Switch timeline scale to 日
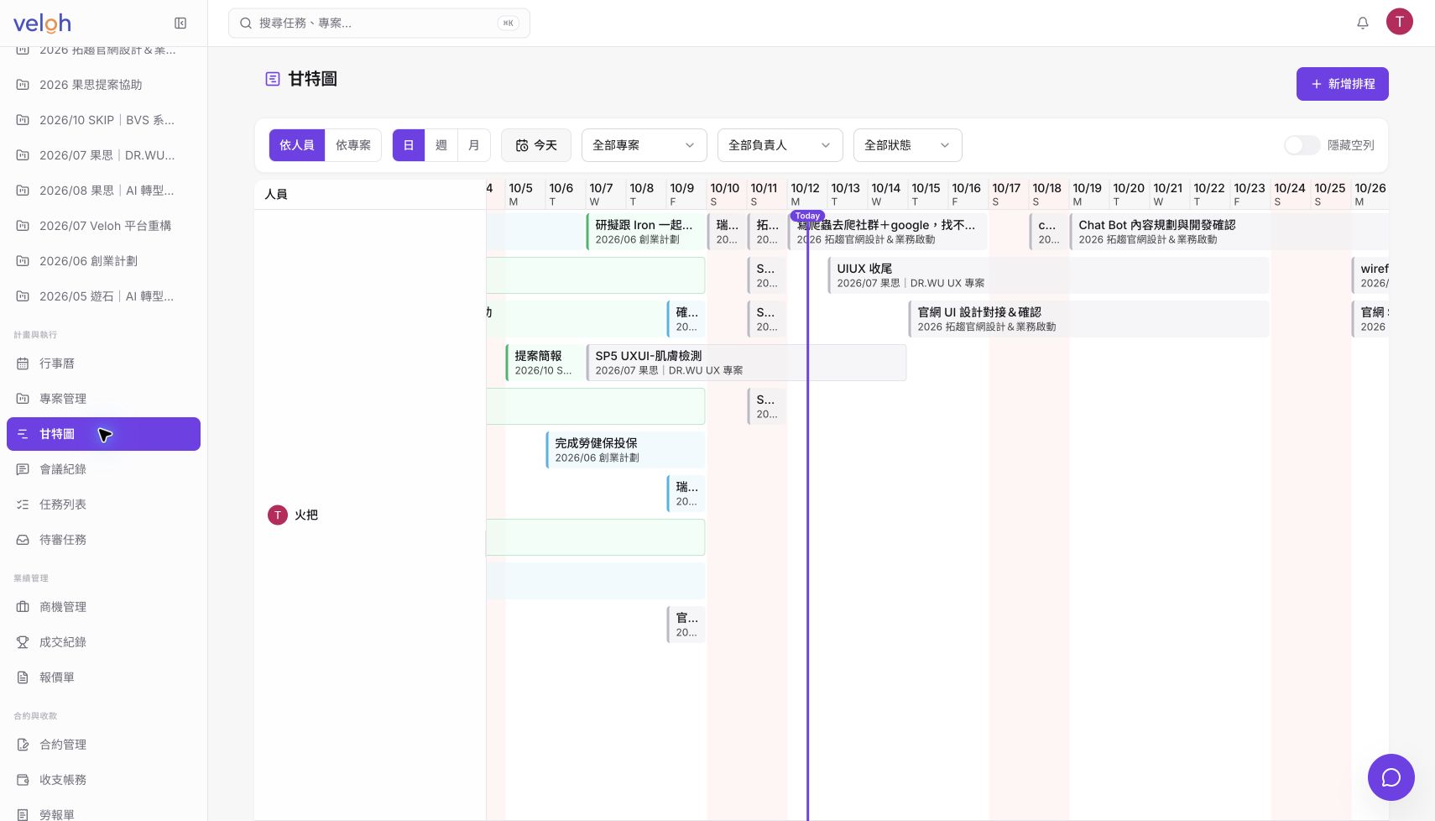Viewport: 1435px width, 821px height. click(409, 145)
